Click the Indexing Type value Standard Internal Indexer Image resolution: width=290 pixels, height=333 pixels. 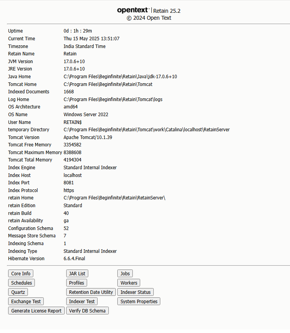90,251
